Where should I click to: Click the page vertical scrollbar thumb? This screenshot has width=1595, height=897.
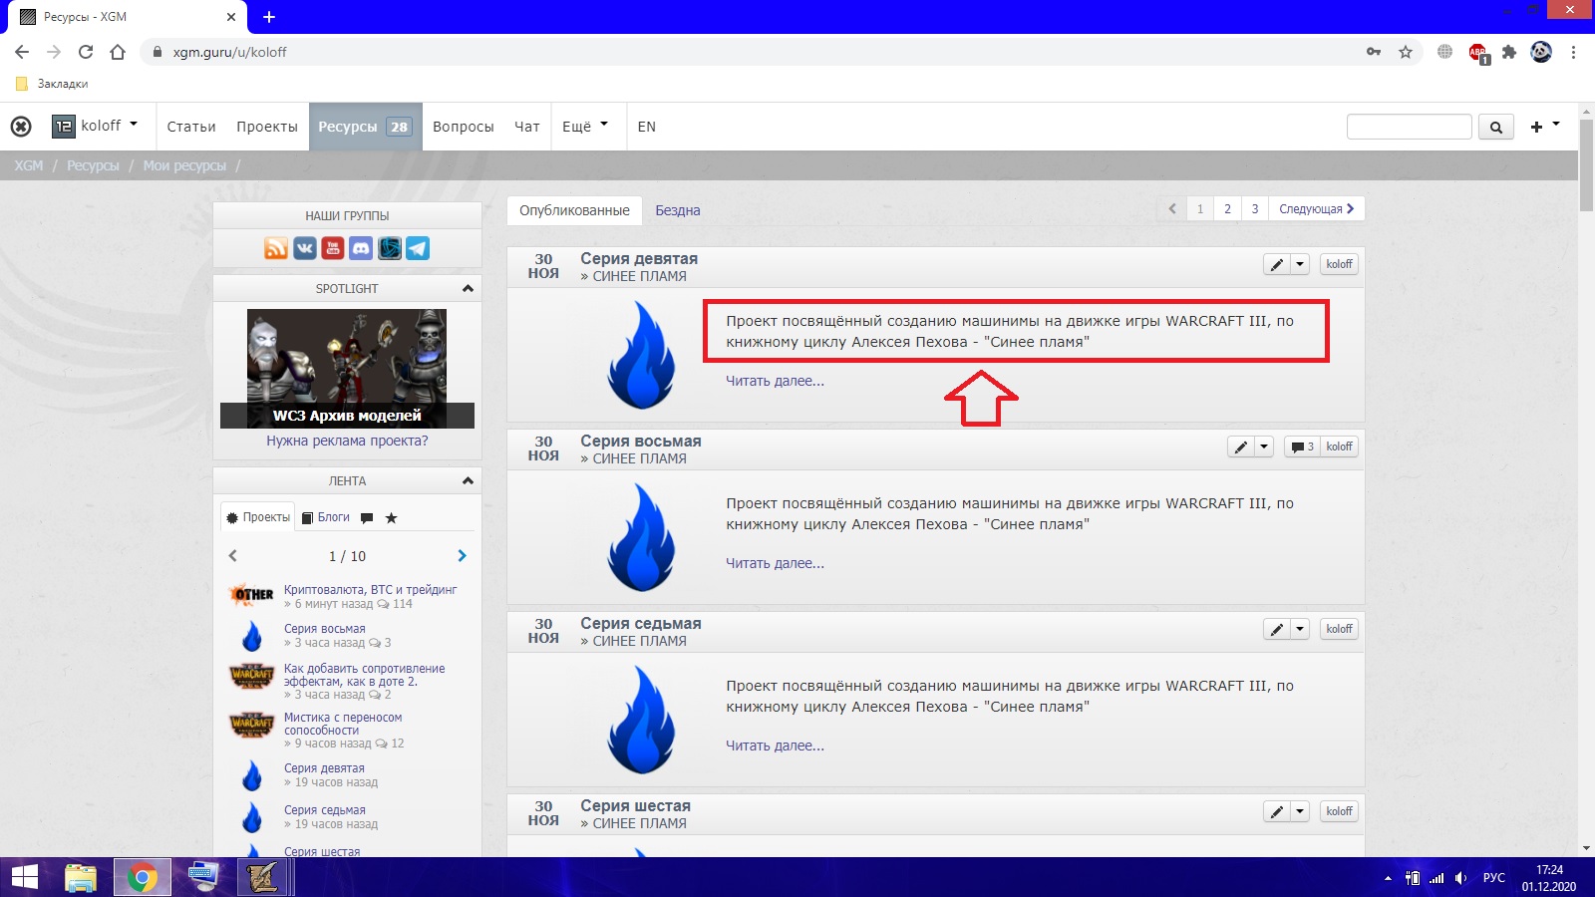(1587, 164)
